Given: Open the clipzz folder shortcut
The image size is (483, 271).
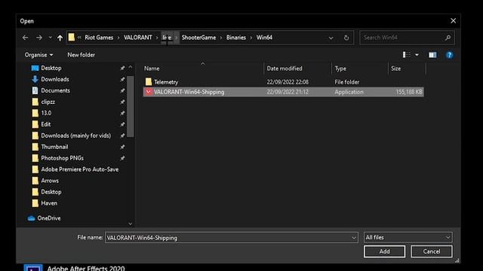Looking at the screenshot, I should (48, 102).
